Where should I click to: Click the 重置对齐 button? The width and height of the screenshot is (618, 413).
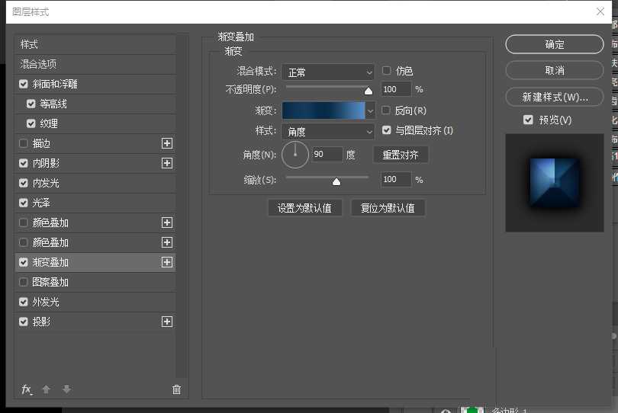401,155
